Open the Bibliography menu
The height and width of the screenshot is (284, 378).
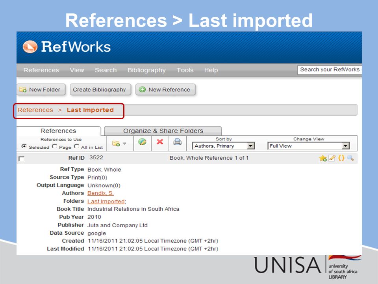click(x=146, y=70)
